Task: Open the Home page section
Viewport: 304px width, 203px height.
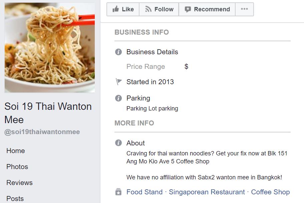Action: point(16,151)
